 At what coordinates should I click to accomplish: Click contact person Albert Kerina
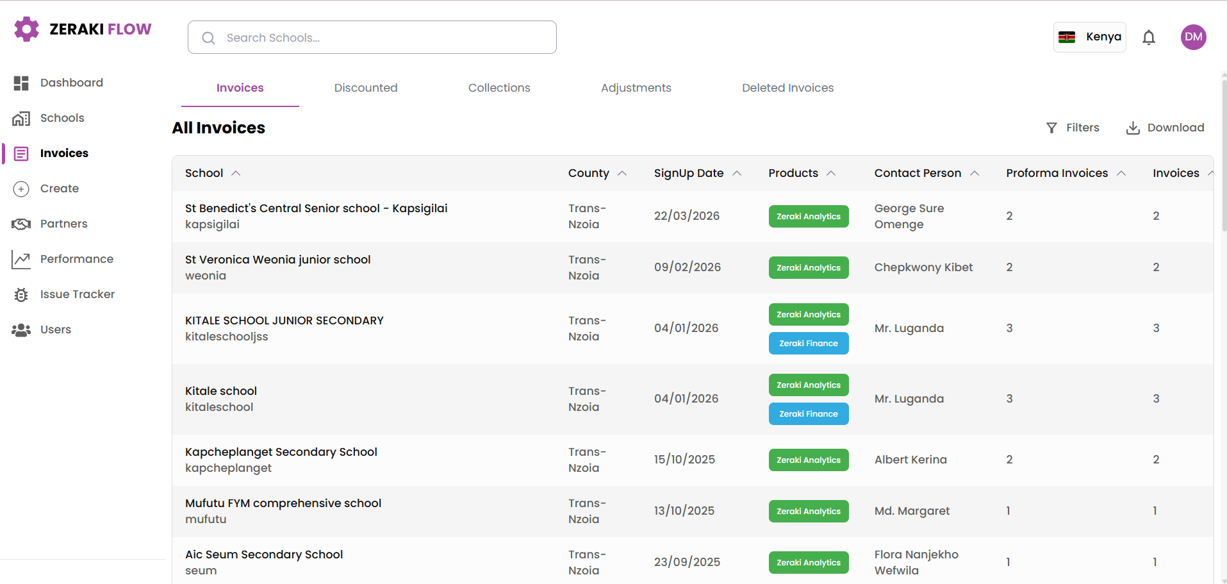910,460
